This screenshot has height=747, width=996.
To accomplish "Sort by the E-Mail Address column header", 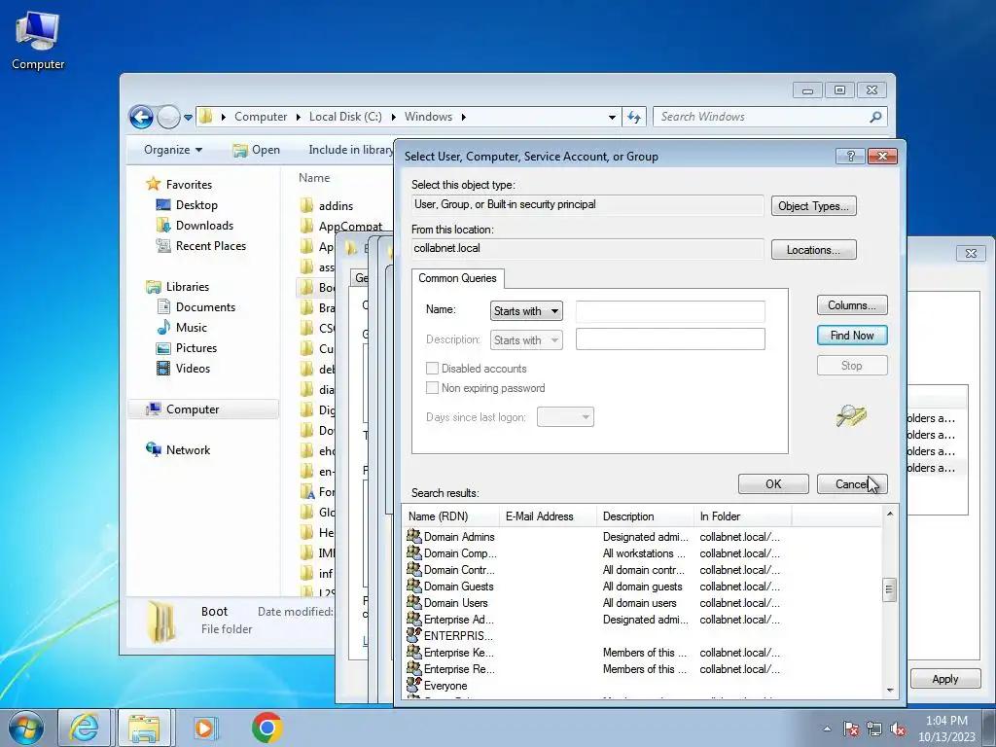I will (x=549, y=516).
